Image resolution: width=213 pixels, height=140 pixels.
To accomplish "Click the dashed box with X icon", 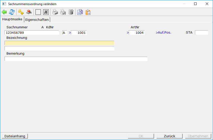I will tap(46, 12).
